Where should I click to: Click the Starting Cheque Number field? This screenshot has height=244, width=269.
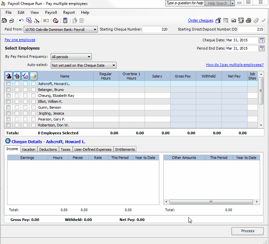(x=155, y=30)
